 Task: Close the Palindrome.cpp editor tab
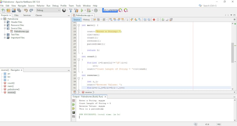tap(92, 15)
